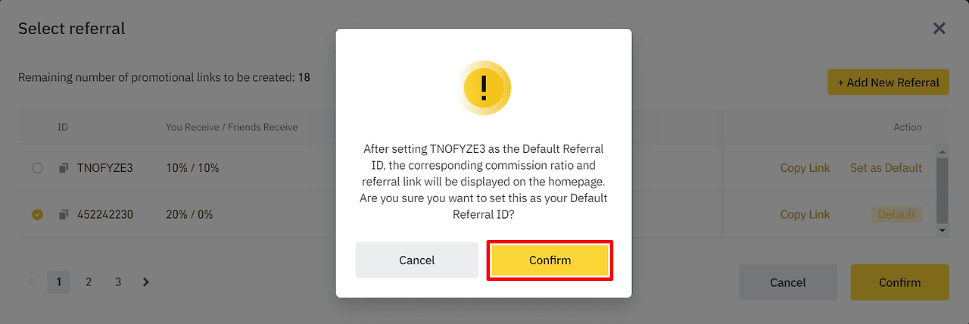Confirm setting the default referral ID

pos(550,260)
